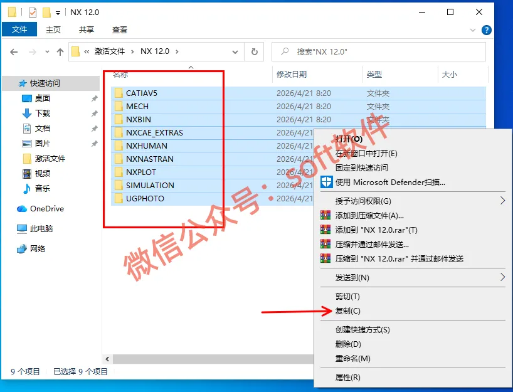Select OneDrive in the navigation pane

(47, 208)
